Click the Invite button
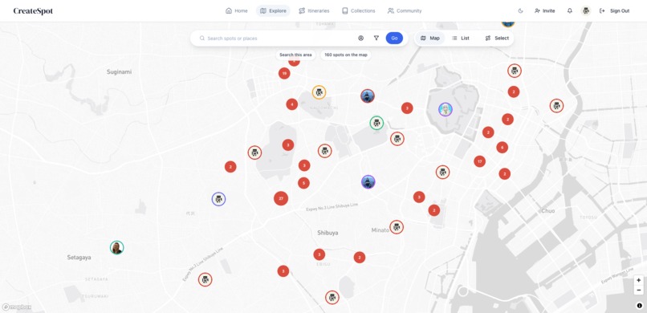The height and width of the screenshot is (313, 647). 545,10
